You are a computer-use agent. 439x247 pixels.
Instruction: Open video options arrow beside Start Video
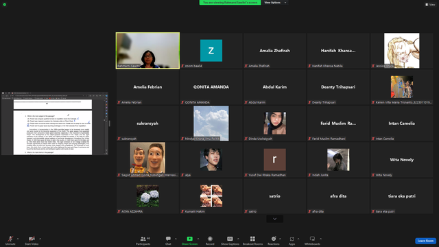point(40,239)
